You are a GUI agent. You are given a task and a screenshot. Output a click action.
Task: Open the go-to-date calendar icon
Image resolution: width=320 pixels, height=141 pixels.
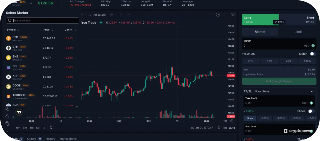[x=52, y=127]
